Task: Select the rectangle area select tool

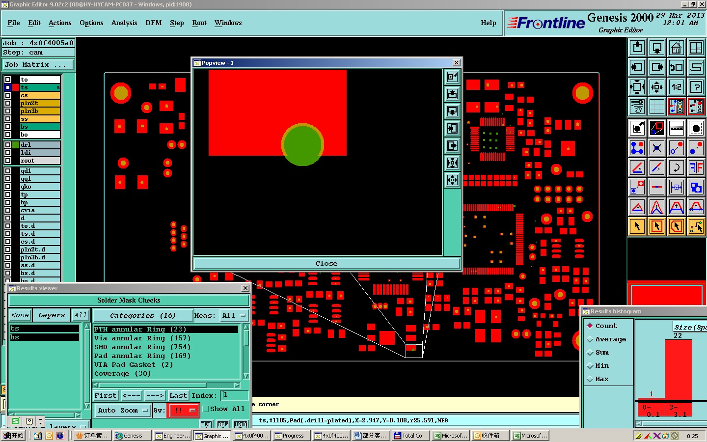Action: pyautogui.click(x=657, y=226)
